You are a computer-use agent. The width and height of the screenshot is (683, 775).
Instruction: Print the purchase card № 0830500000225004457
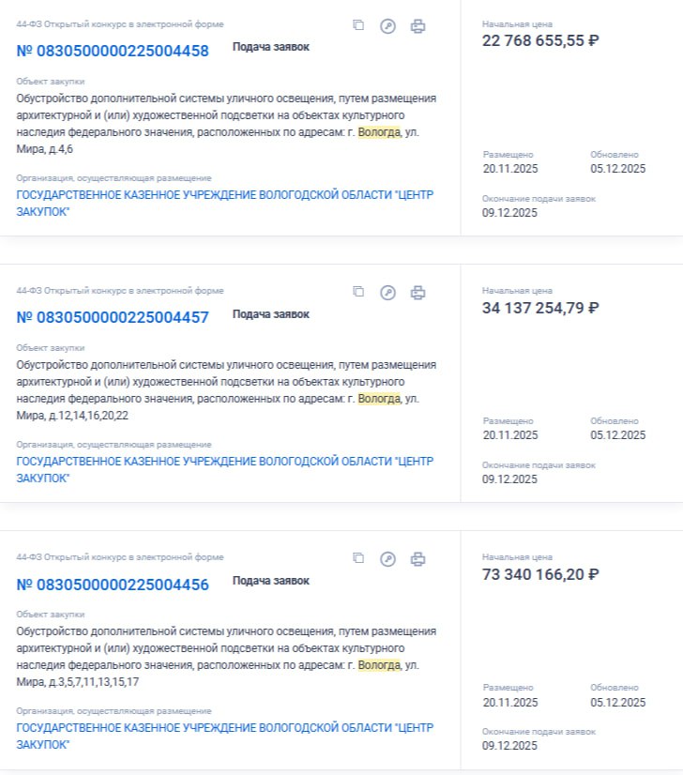(417, 293)
